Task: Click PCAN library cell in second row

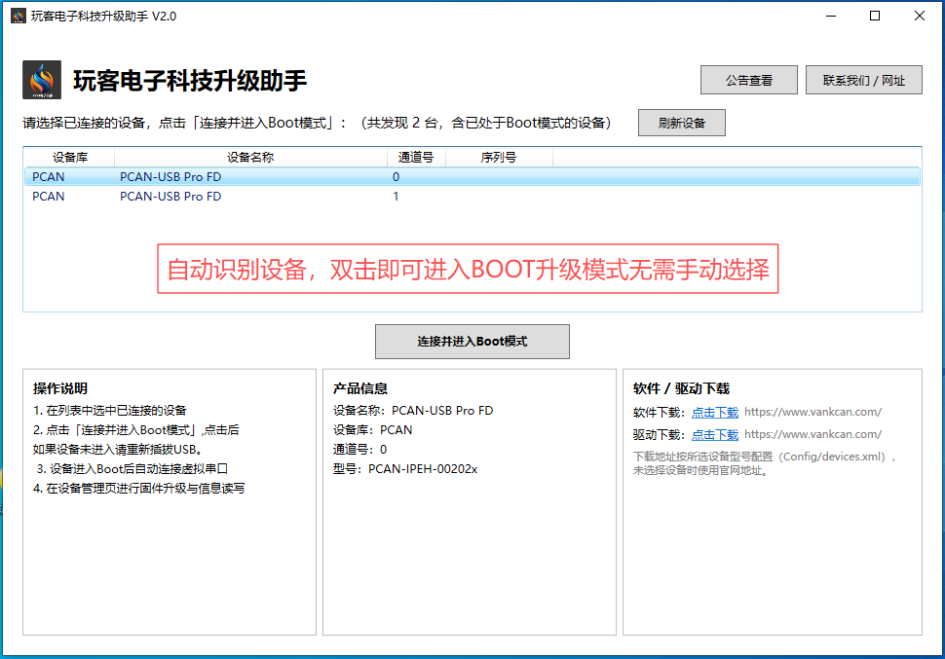Action: coord(48,197)
